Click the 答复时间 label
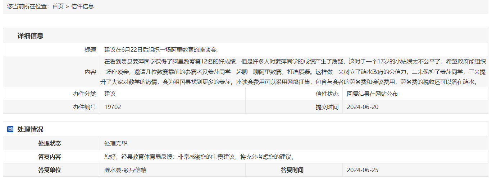The height and width of the screenshot is (186, 492). tap(292, 170)
